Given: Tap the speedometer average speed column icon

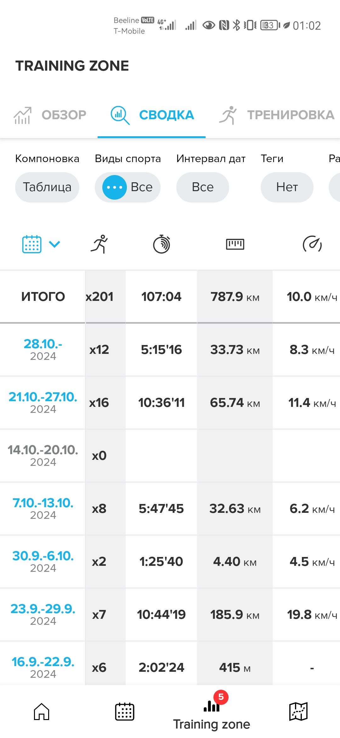Looking at the screenshot, I should (x=312, y=244).
